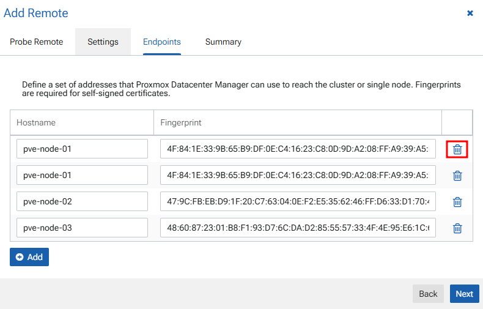Image resolution: width=483 pixels, height=309 pixels.
Task: Focus the fingerprint field starting 48:60:87
Action: click(298, 228)
